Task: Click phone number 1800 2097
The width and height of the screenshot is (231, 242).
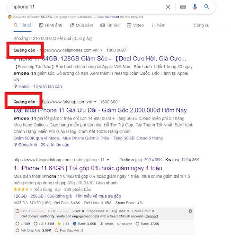Action: (x=116, y=50)
